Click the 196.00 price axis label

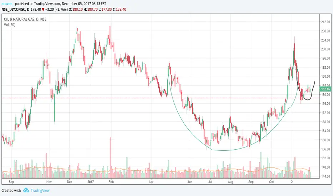pos(325,58)
